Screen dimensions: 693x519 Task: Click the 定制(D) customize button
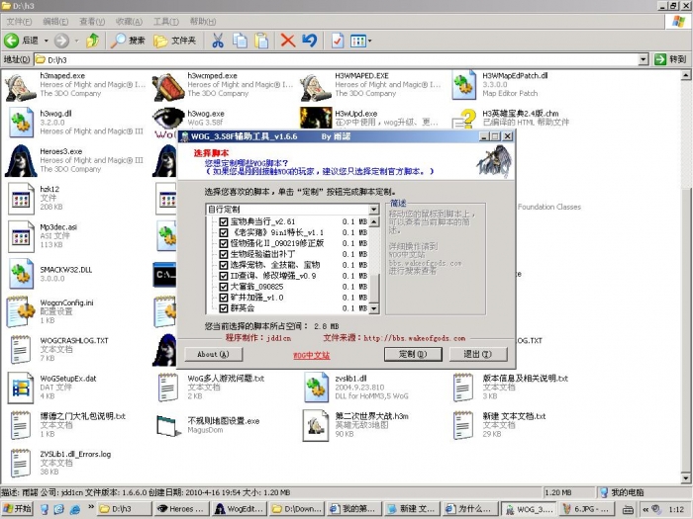(x=413, y=354)
